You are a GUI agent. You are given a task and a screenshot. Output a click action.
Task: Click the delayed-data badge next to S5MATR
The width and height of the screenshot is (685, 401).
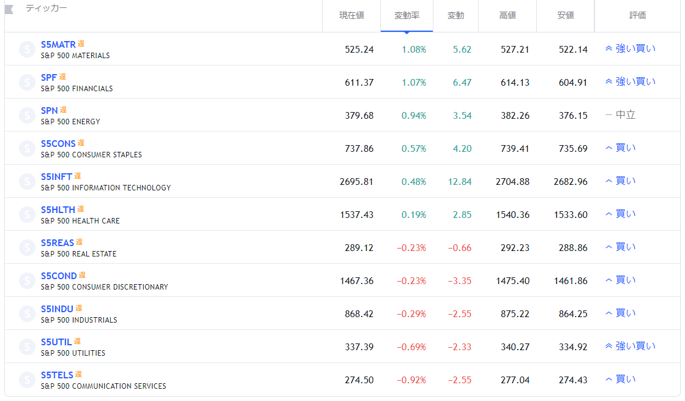(x=81, y=43)
